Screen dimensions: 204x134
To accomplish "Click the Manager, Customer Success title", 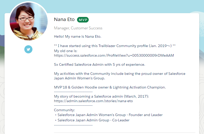I will tap(78, 28).
